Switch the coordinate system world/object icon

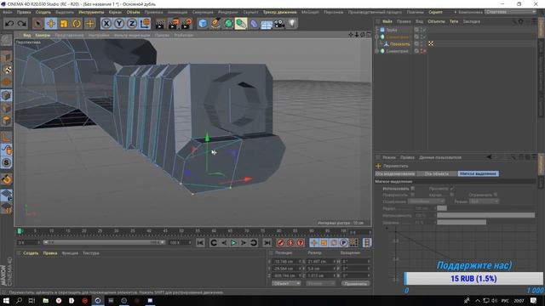click(145, 24)
